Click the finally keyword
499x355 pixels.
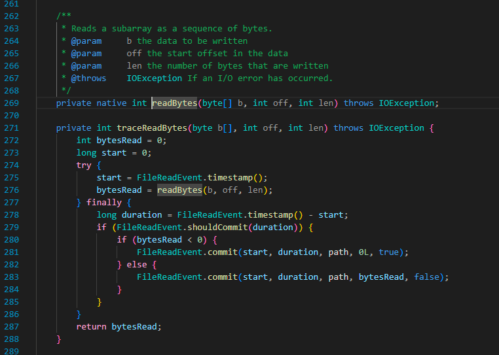[103, 203]
